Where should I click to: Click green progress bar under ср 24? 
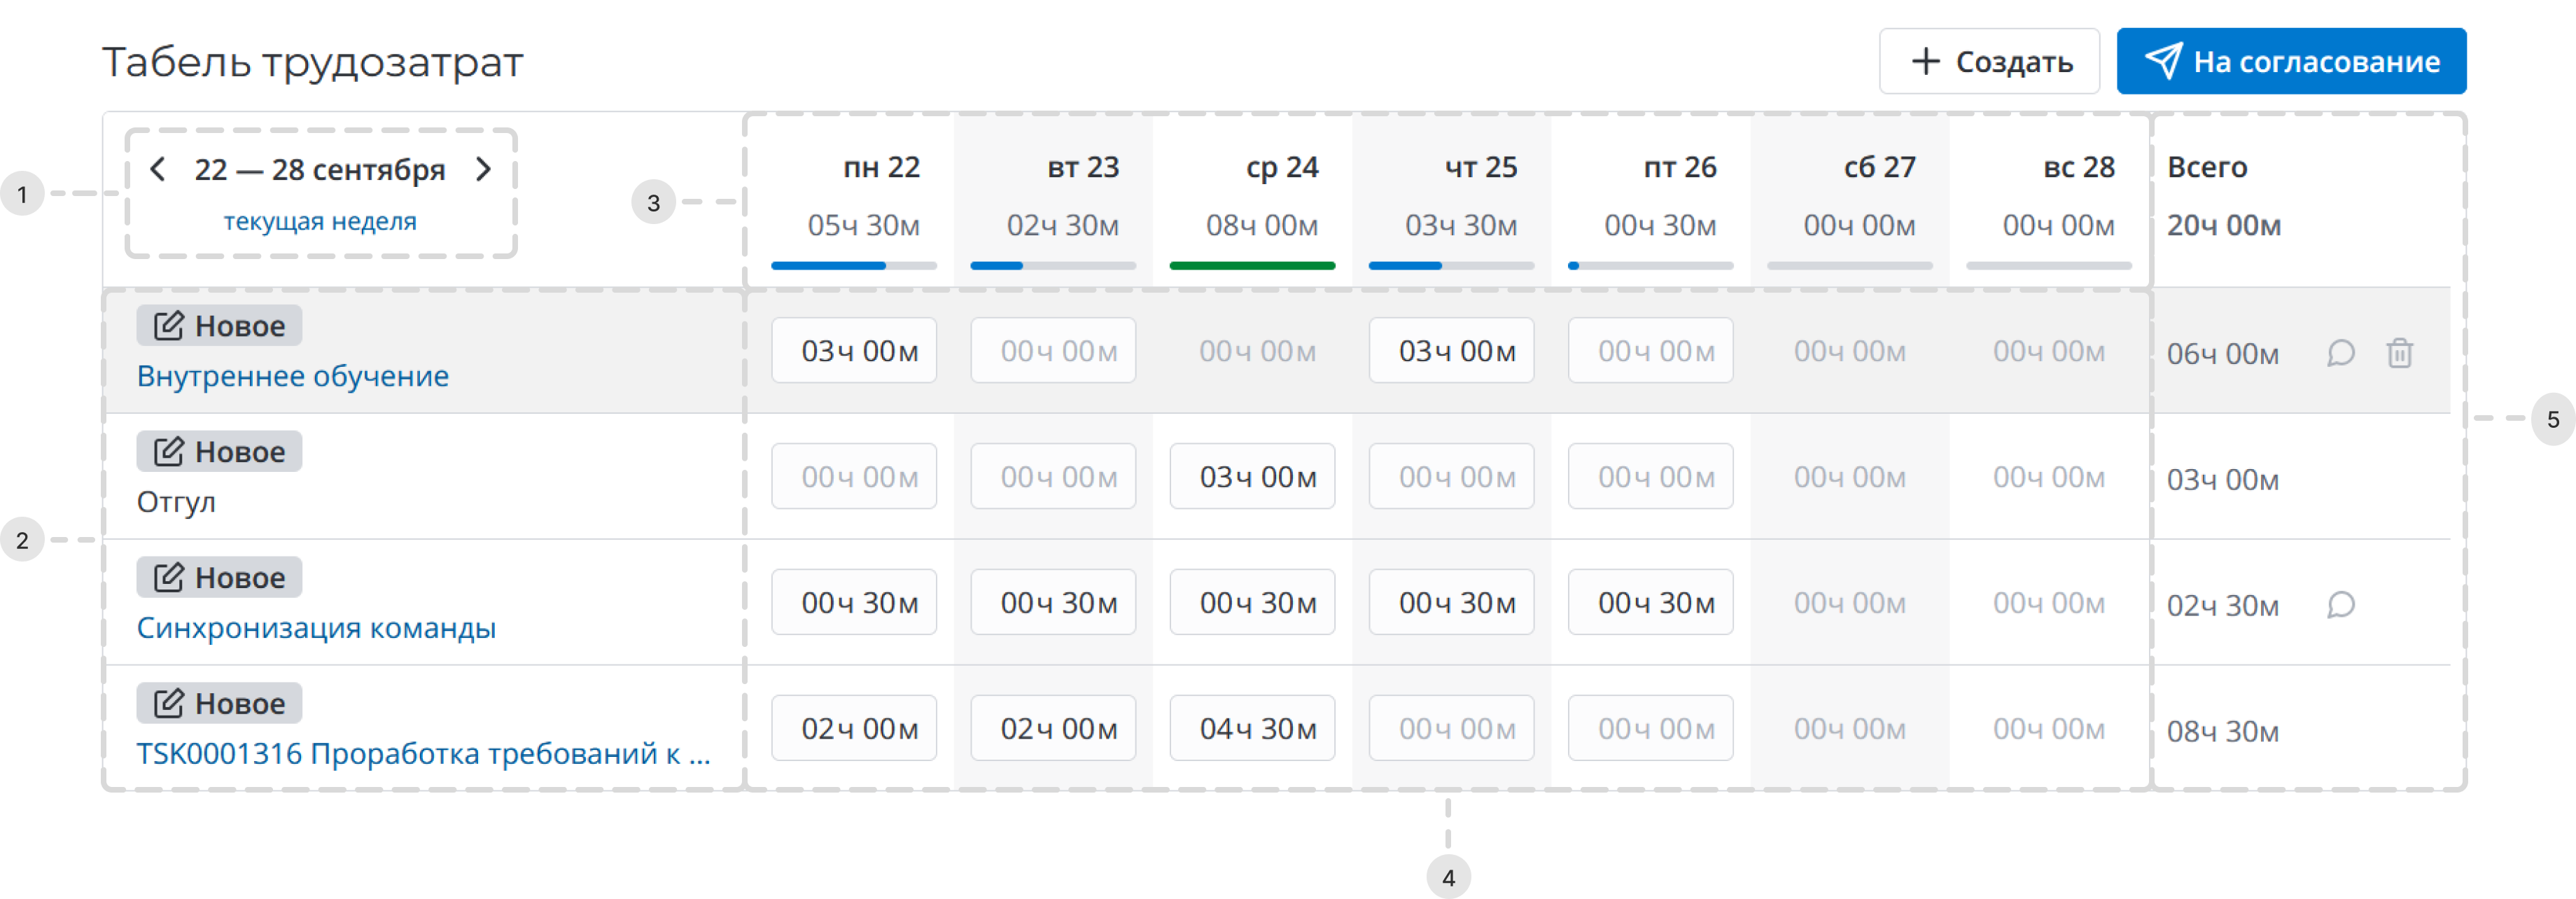1252,266
